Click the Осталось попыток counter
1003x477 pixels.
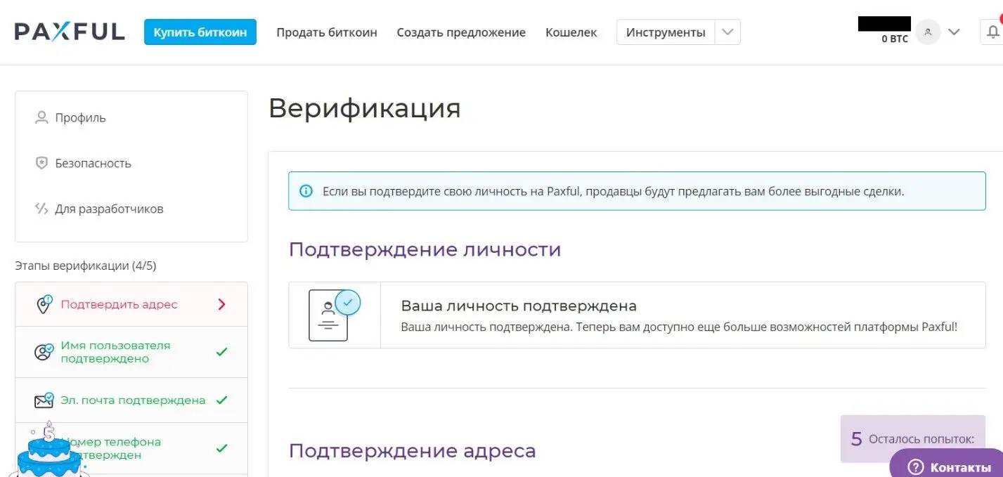[x=912, y=439]
